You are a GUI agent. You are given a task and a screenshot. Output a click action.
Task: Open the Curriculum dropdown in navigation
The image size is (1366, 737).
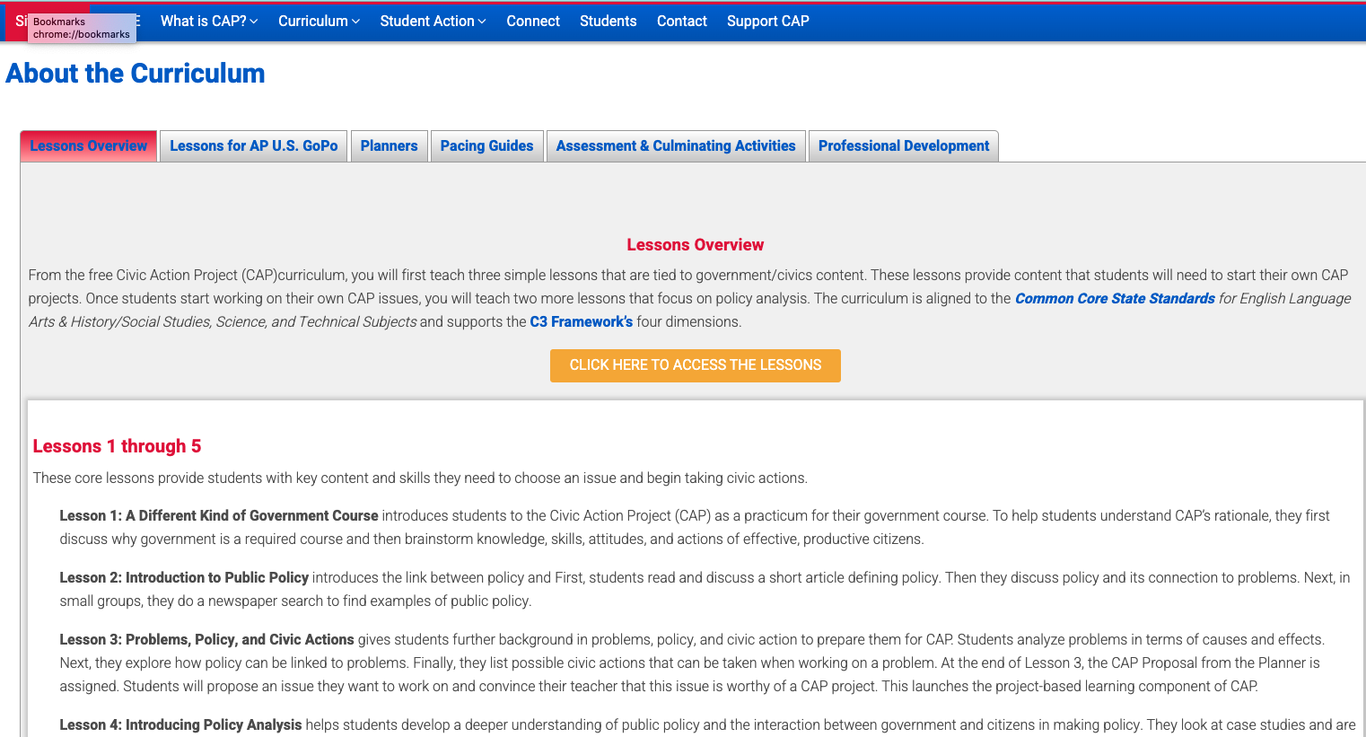tap(319, 21)
